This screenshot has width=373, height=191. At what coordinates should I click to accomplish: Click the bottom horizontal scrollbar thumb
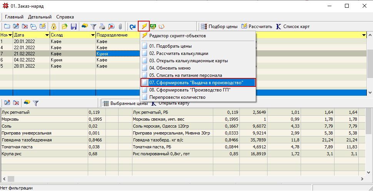[x=11, y=179]
